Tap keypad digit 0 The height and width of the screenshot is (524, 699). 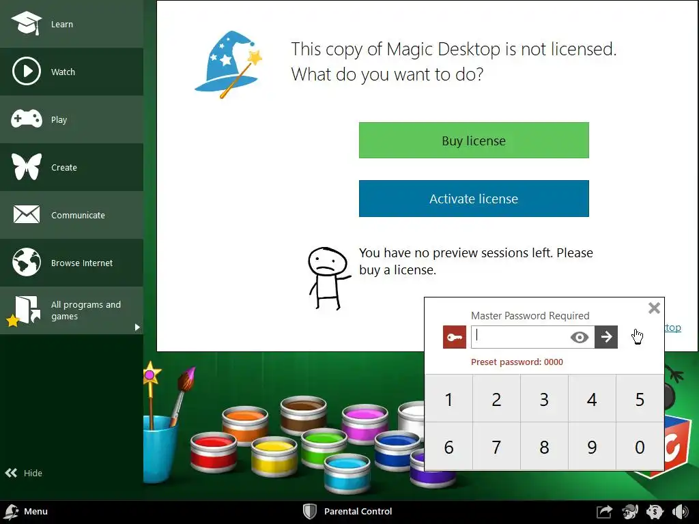640,446
